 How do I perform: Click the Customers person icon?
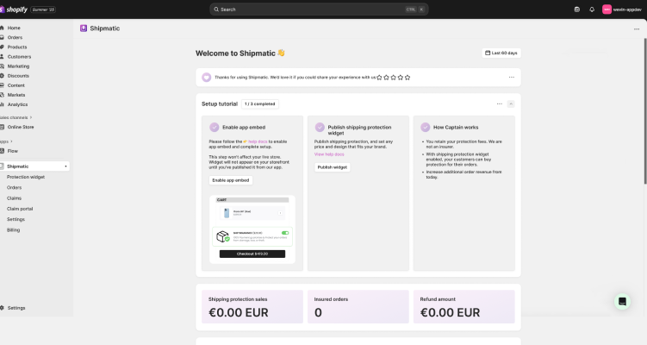point(2,57)
